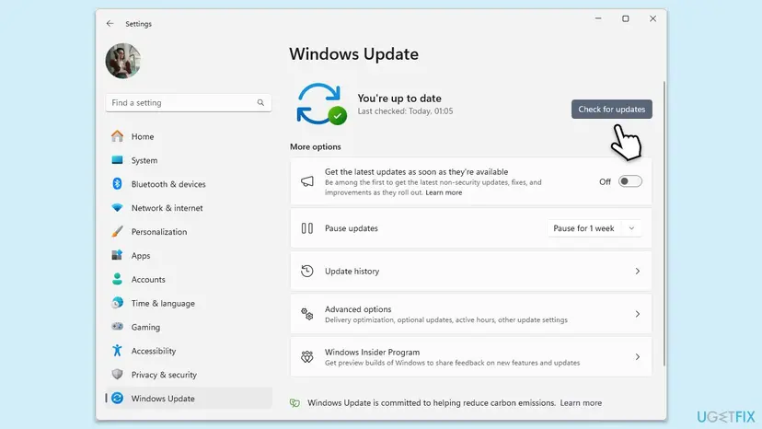Turn on get latest updates toggle
Image resolution: width=762 pixels, height=429 pixels.
coord(629,181)
